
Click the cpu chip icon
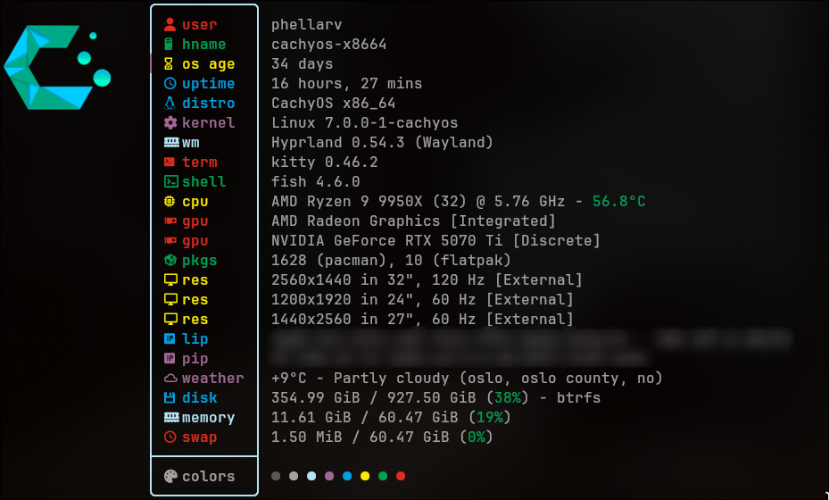tap(170, 201)
